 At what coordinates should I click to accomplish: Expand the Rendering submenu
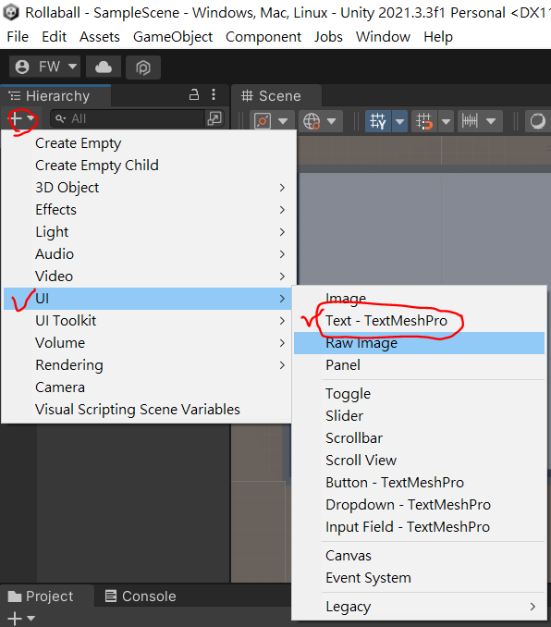[x=149, y=365]
